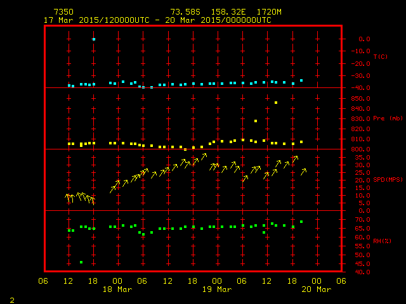This screenshot has height=304, width=406.
Task: Click the SPD(MPS) wind speed label
Action: (384, 180)
